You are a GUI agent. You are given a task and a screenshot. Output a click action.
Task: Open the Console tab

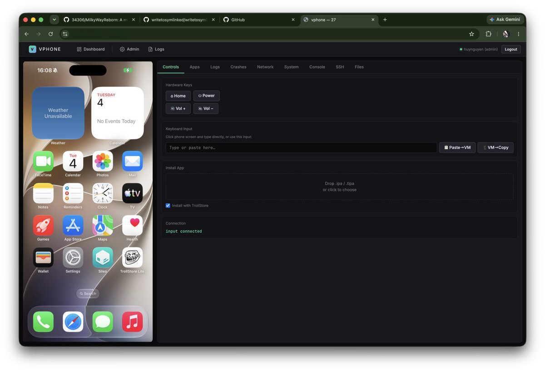[x=317, y=67]
